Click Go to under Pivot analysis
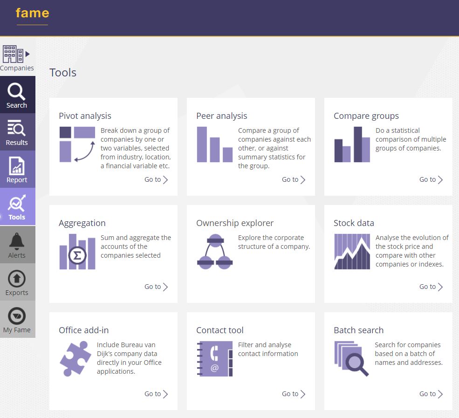The image size is (459, 418). click(x=156, y=179)
